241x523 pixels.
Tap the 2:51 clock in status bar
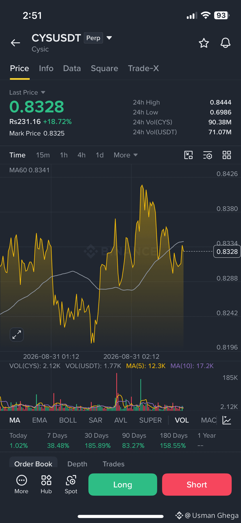[32, 15]
